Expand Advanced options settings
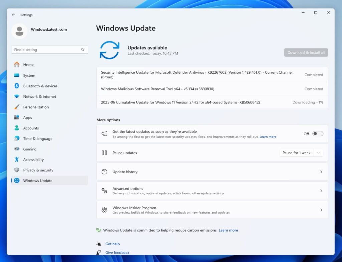This screenshot has height=262, width=342. [x=212, y=190]
